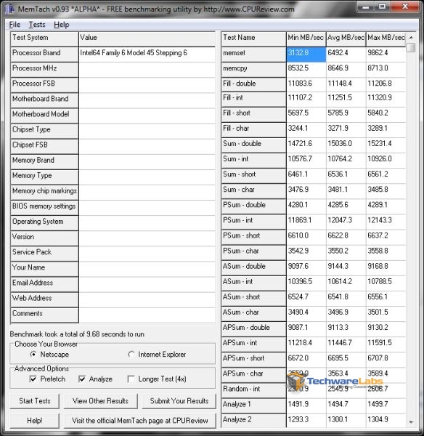
Task: Click the 'APSum - int' test name
Action: [253, 344]
